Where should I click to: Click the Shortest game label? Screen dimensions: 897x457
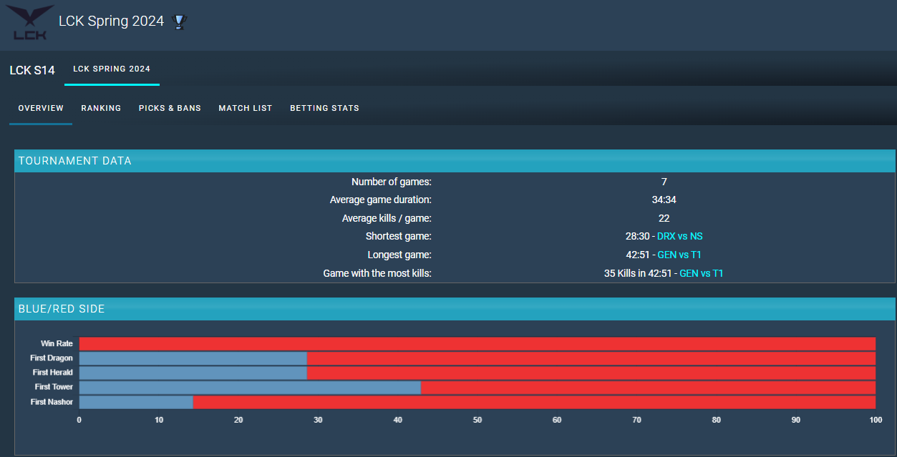coord(399,237)
